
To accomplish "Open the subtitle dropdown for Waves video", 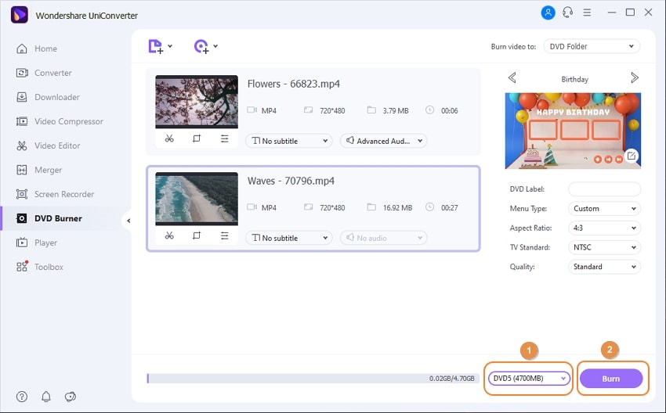I will [x=289, y=238].
